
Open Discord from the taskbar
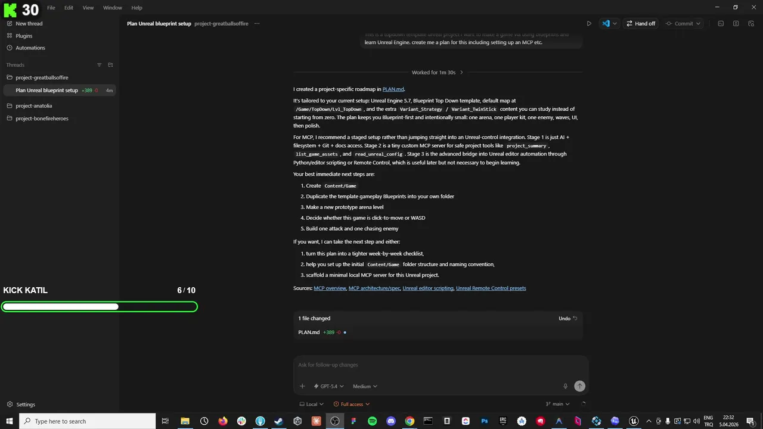391,421
